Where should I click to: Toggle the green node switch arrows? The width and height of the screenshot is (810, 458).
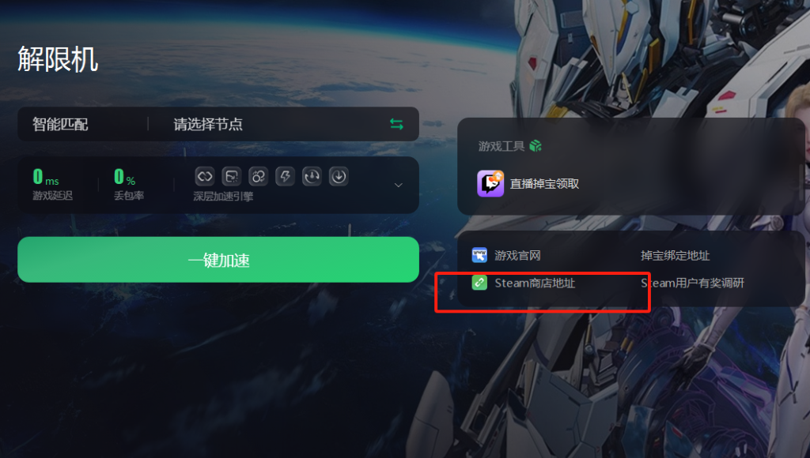click(x=396, y=124)
